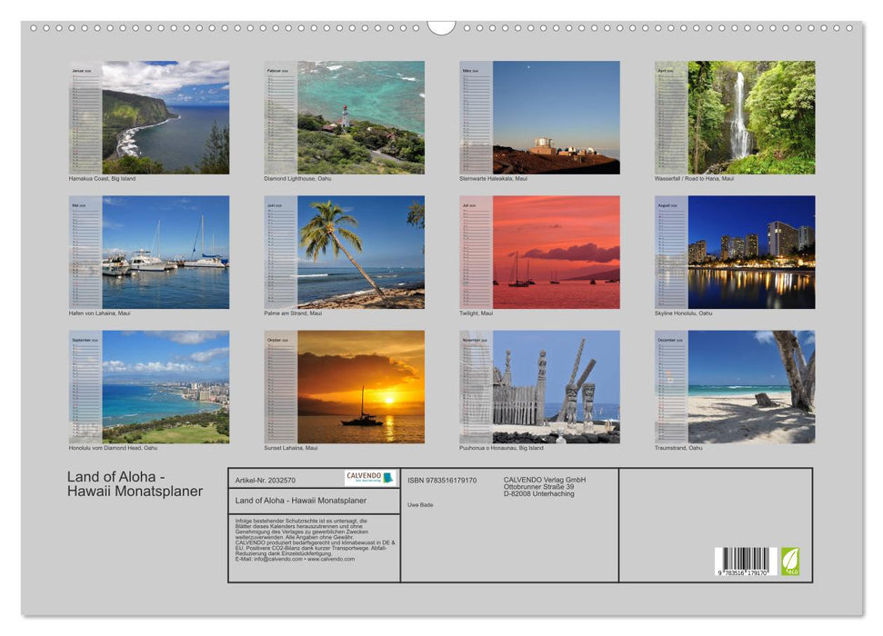The width and height of the screenshot is (883, 636).
Task: Select the Diamond Lighthouse, Oahu image
Action: pyautogui.click(x=360, y=117)
